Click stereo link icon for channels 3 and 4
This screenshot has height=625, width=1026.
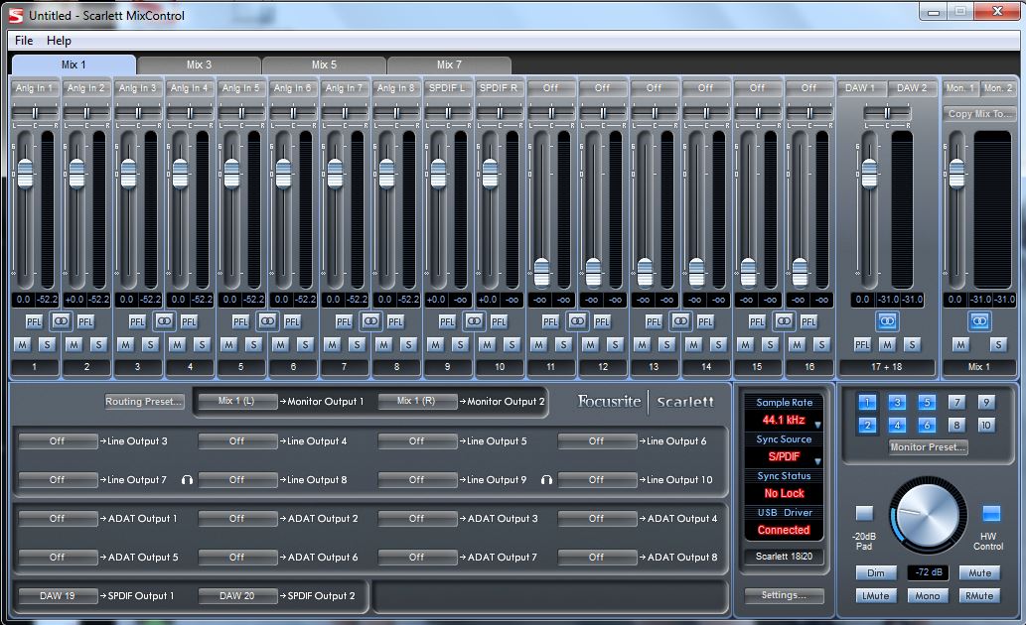click(x=164, y=321)
